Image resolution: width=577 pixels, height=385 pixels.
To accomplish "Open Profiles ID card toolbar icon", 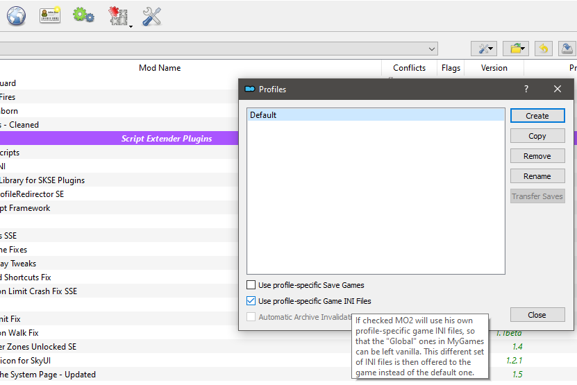I will pos(50,15).
